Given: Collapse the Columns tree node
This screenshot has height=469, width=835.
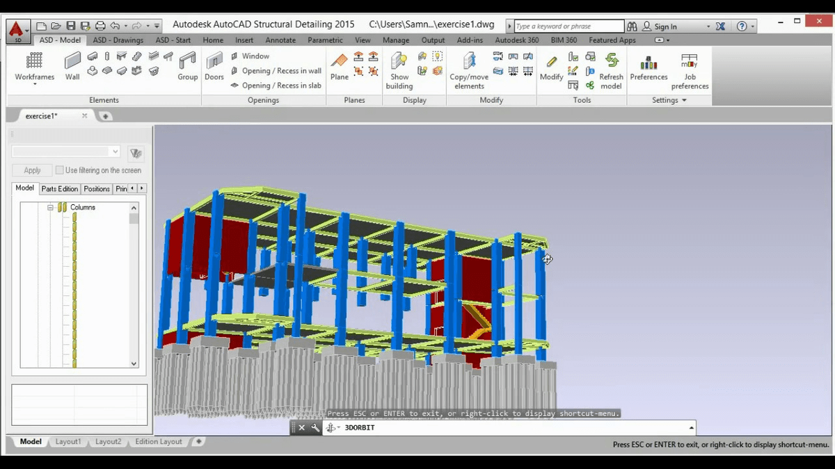Looking at the screenshot, I should 50,208.
